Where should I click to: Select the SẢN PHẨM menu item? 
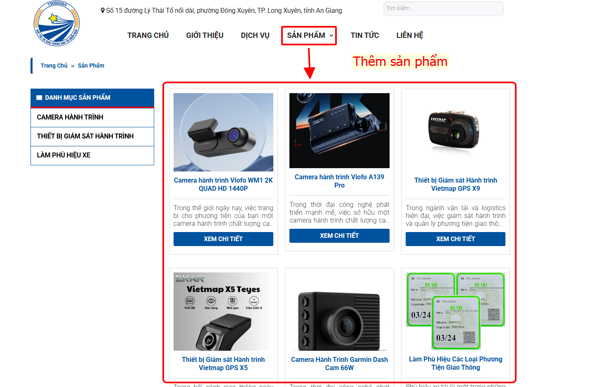click(x=306, y=35)
